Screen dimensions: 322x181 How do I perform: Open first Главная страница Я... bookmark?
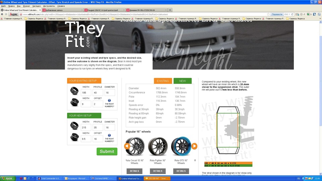(12, 18)
